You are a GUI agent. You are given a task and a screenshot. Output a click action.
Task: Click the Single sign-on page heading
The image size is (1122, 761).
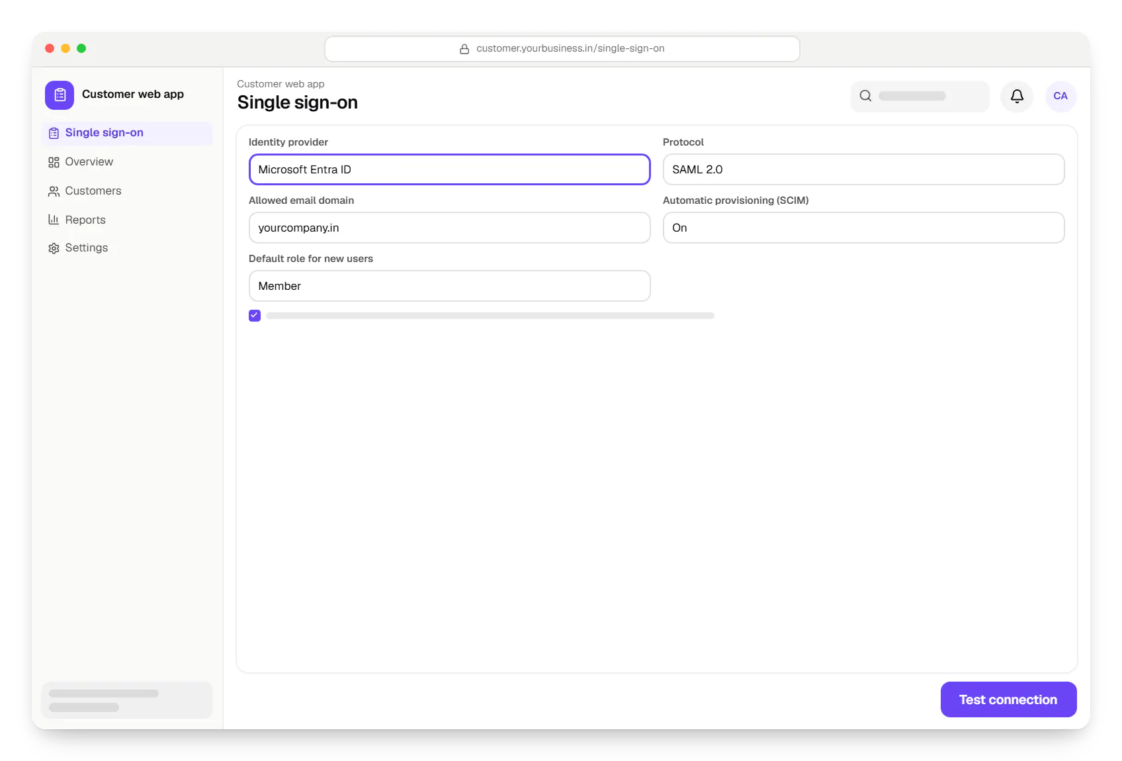298,103
